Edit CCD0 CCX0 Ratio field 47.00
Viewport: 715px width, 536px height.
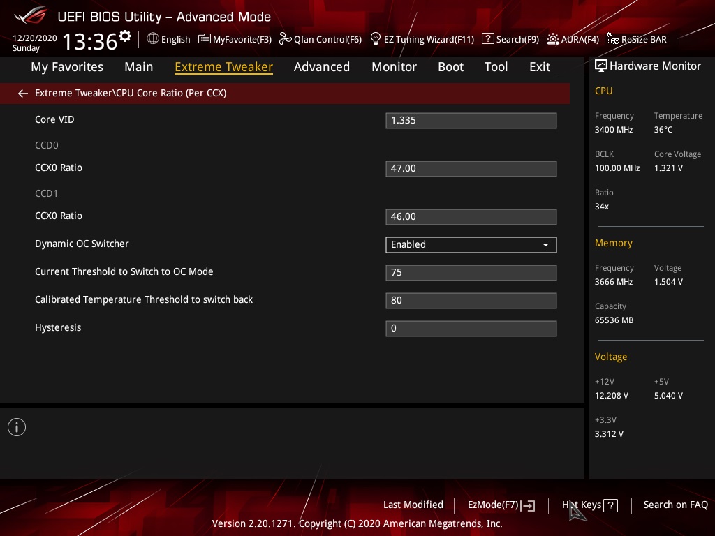click(471, 169)
